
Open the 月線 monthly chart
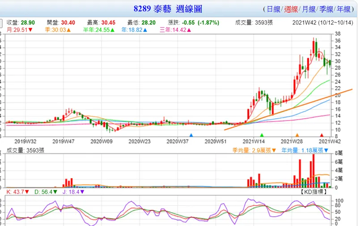point(308,9)
